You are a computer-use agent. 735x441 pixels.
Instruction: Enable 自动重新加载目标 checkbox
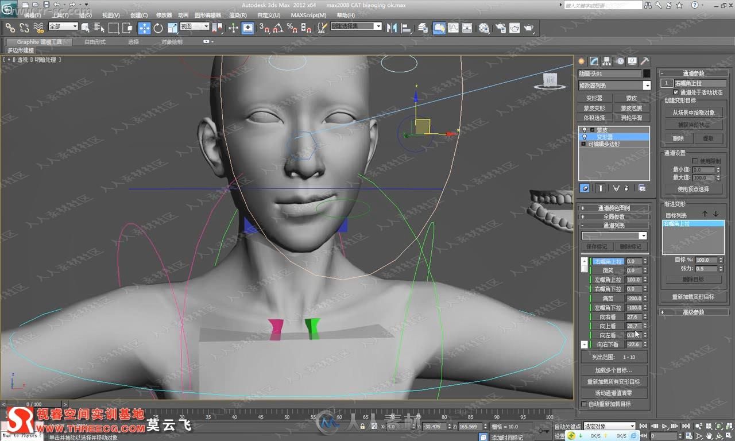point(585,404)
